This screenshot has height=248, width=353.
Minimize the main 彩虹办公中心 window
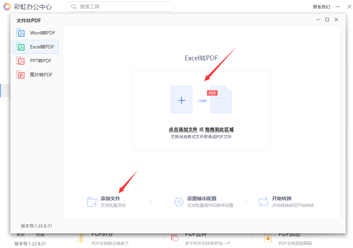(x=338, y=7)
